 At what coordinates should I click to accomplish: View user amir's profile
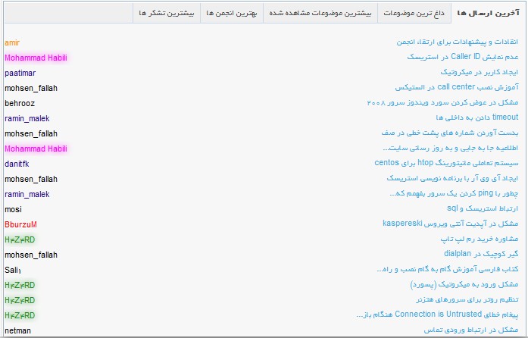(14, 42)
